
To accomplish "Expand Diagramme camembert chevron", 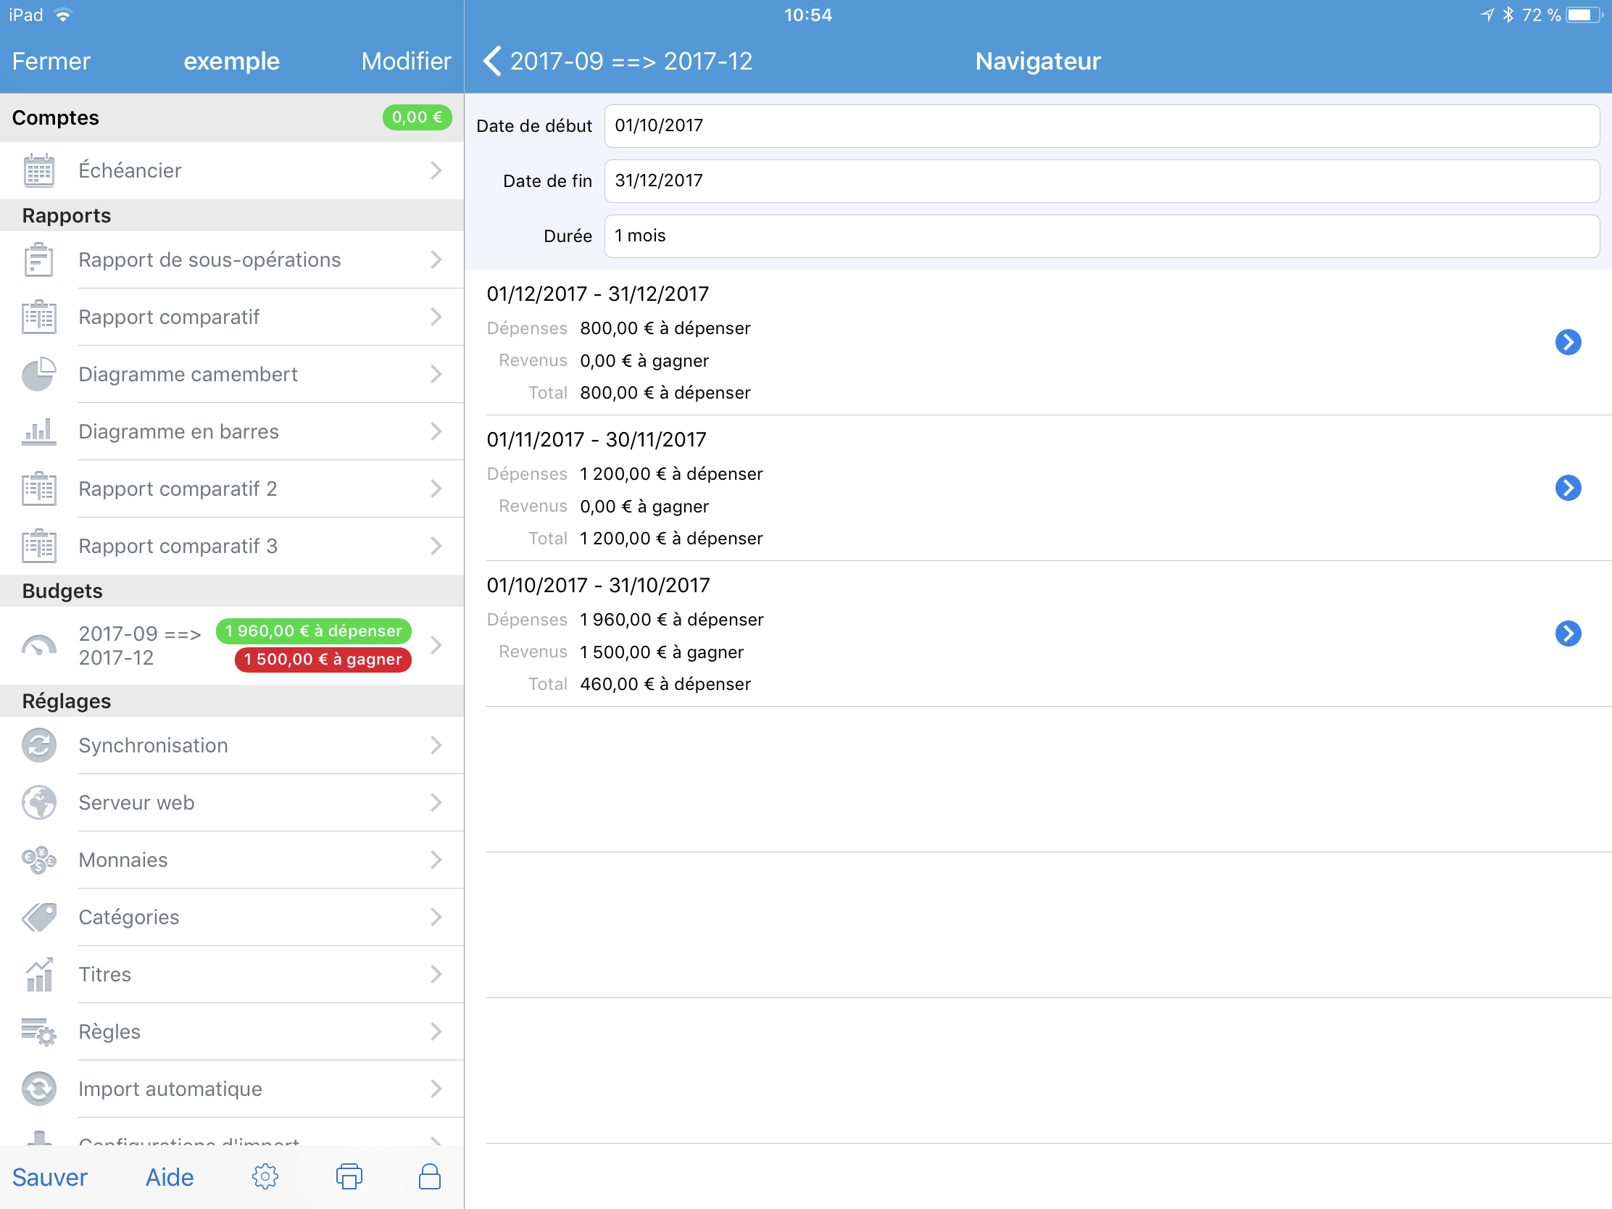I will click(436, 375).
